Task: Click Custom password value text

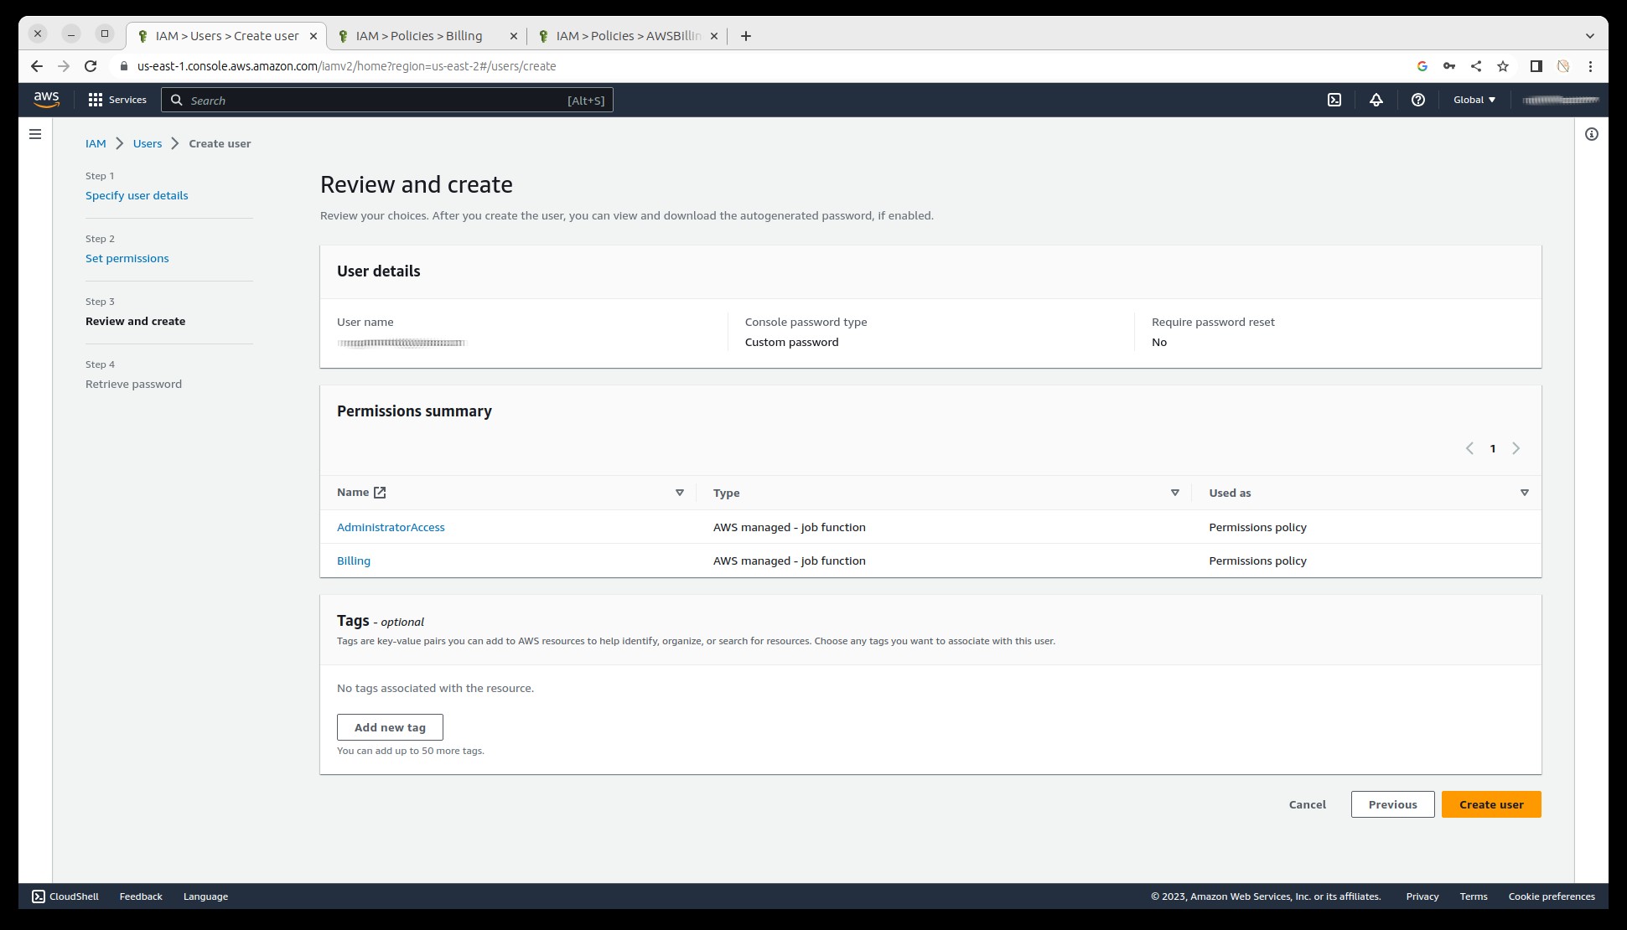Action: tap(791, 342)
